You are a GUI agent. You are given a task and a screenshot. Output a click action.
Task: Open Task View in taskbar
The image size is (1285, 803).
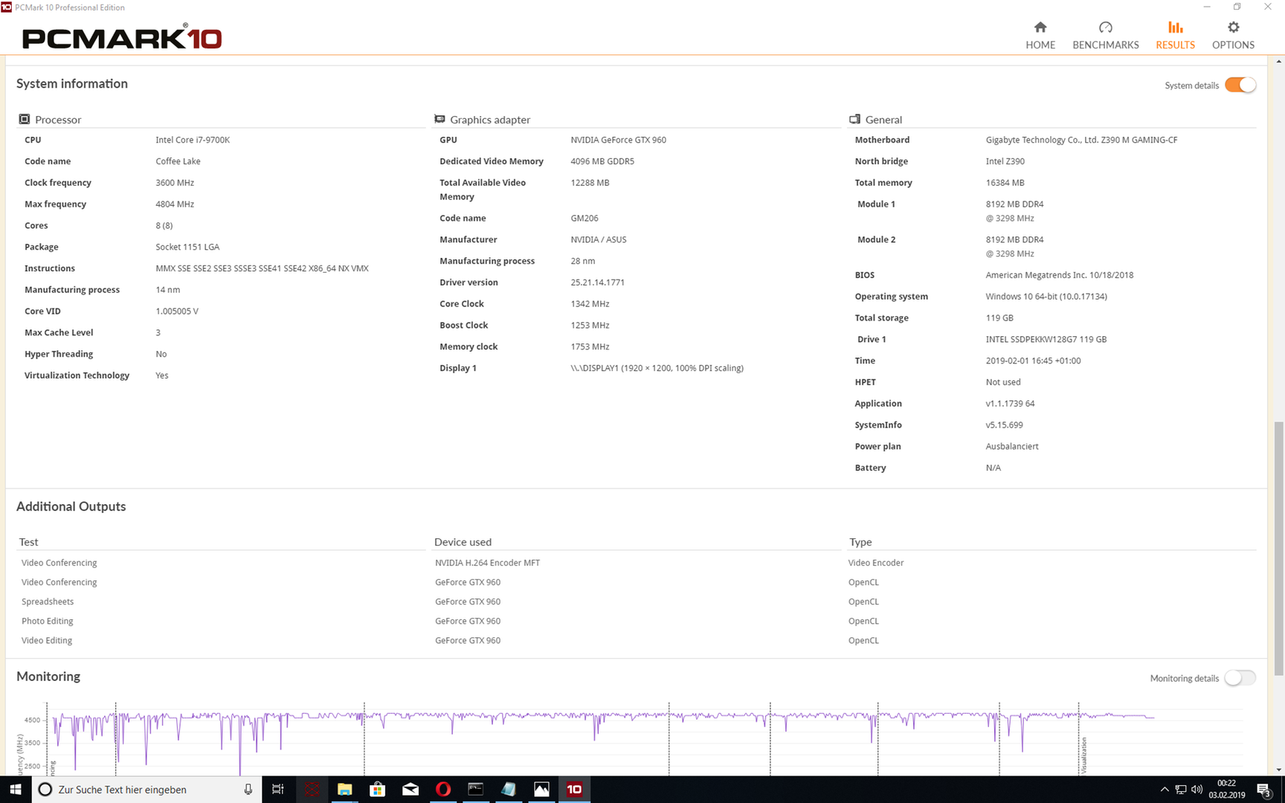tap(277, 789)
